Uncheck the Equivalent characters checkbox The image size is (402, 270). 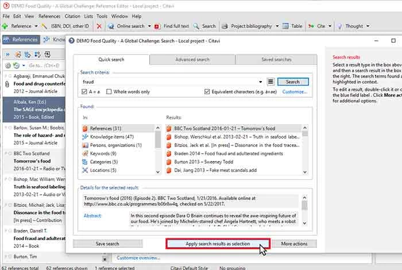click(x=207, y=92)
